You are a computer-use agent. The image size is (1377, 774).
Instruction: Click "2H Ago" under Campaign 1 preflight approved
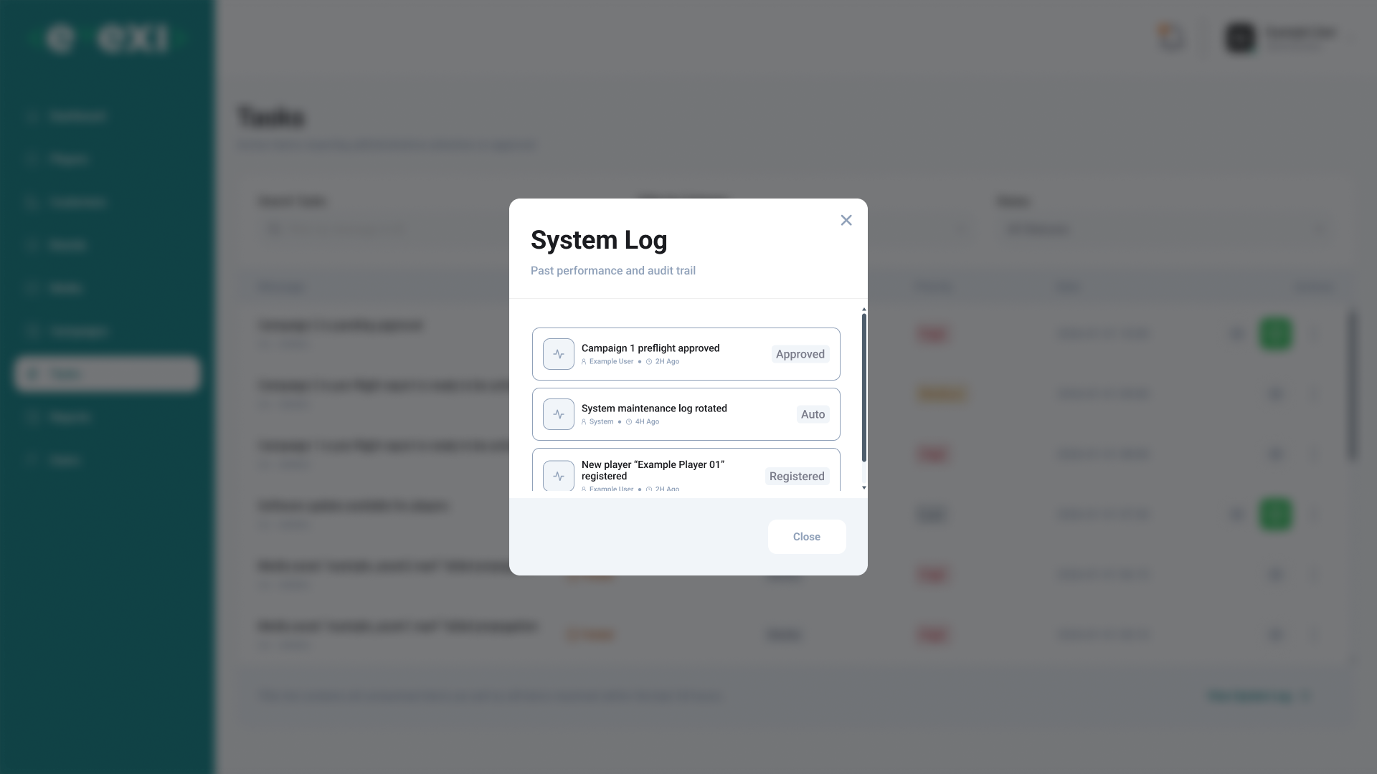click(667, 362)
